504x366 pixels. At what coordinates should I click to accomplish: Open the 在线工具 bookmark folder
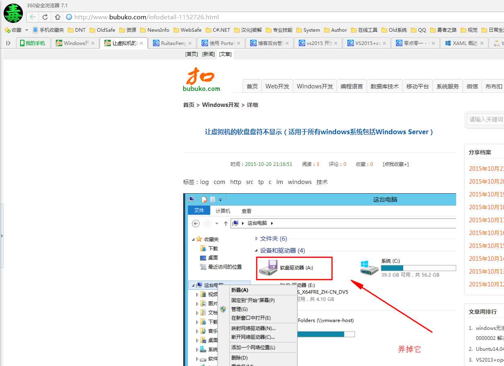pyautogui.click(x=364, y=30)
